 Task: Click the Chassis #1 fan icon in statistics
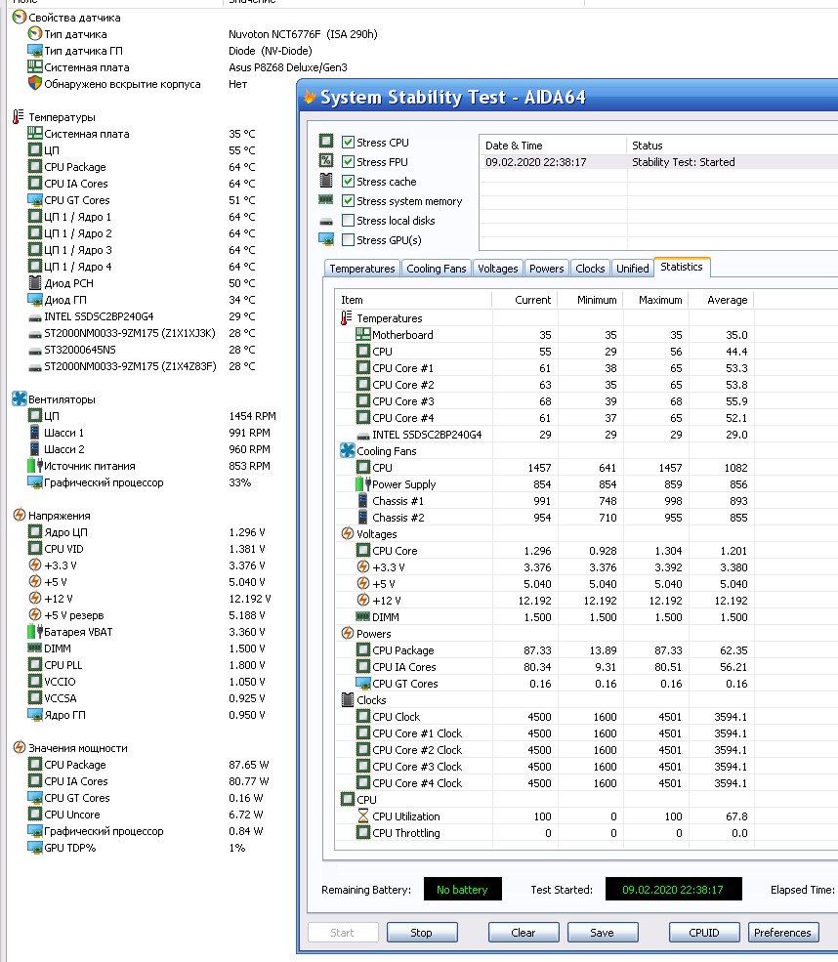(362, 501)
